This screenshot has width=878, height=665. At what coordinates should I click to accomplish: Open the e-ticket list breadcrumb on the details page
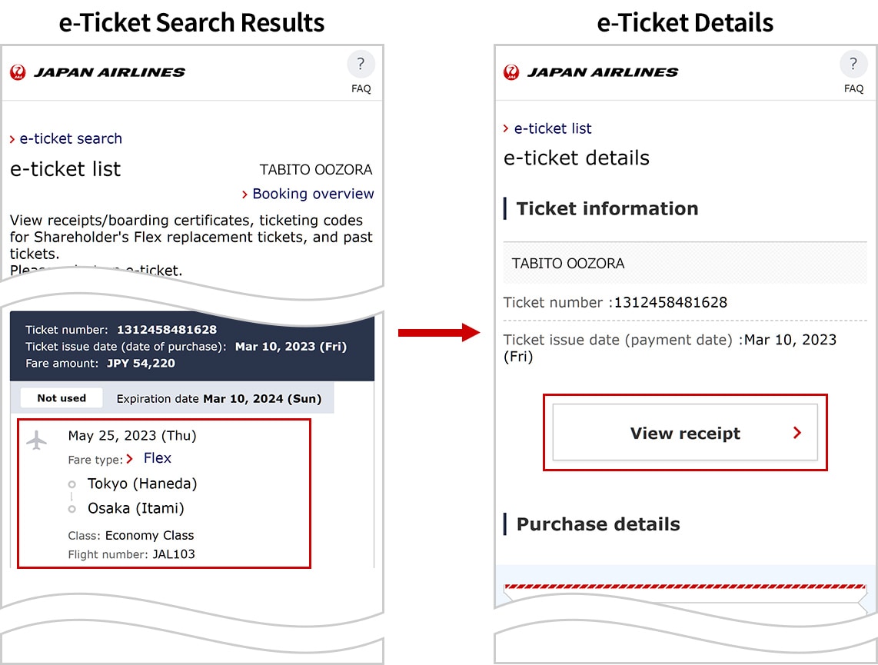554,128
